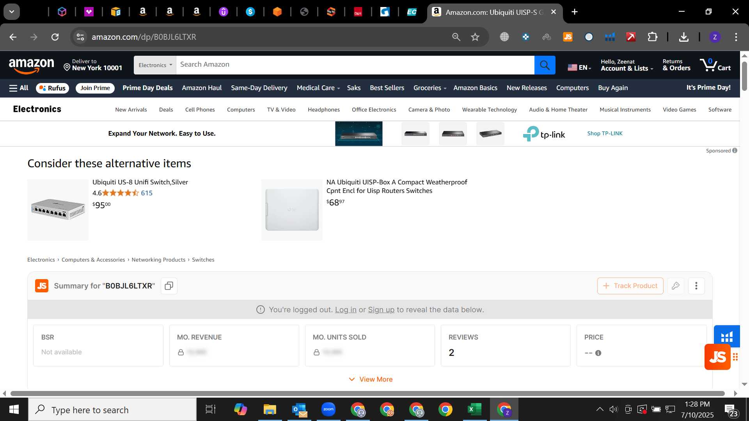The height and width of the screenshot is (421, 749).
Task: Open Shop TP-LINK link
Action: click(605, 133)
